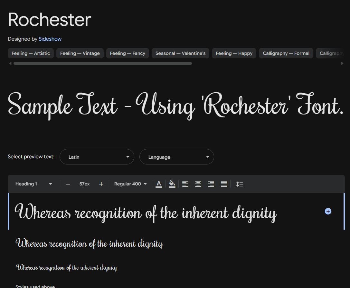Align text right
350x288 pixels.
coord(211,184)
